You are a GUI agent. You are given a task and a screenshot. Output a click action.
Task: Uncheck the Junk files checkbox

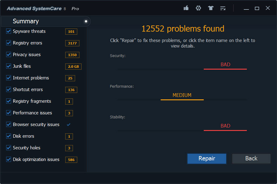click(x=9, y=66)
